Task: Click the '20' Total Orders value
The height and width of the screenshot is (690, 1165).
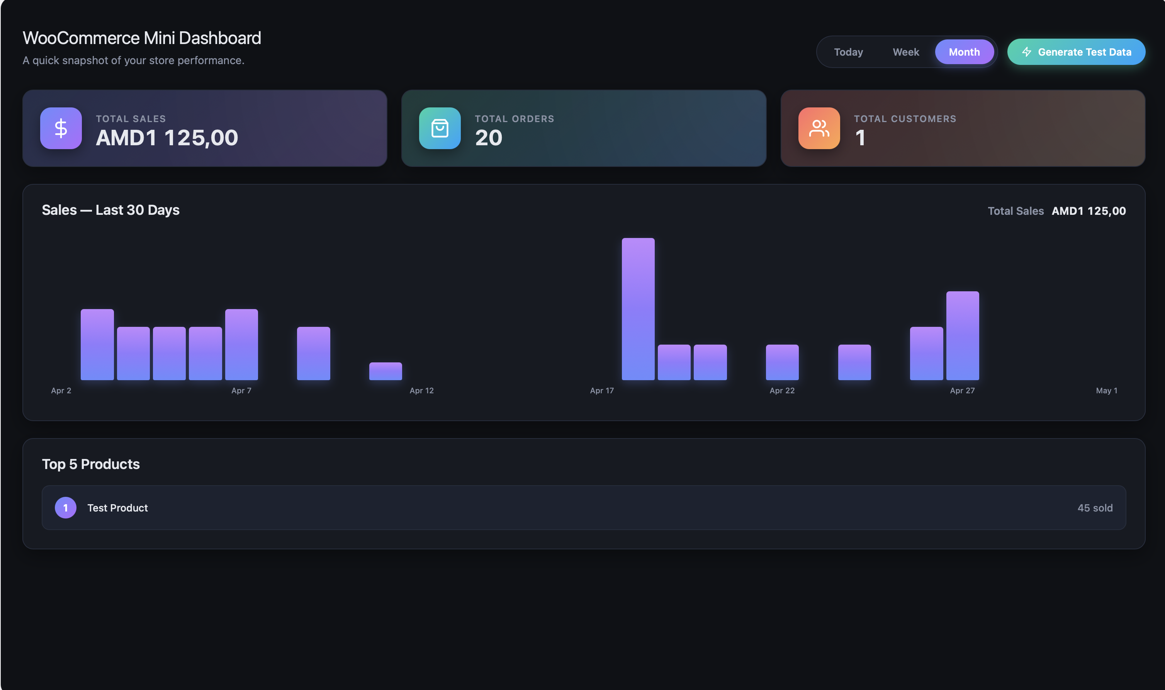Action: (x=489, y=138)
